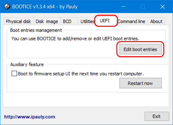Minimize the BOOTICE window
The image size is (173, 125).
click(123, 7)
